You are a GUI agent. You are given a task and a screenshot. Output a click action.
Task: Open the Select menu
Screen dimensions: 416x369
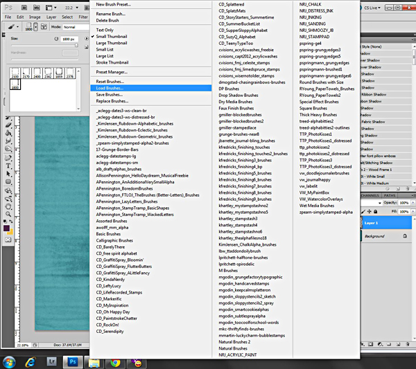[x=67, y=17]
